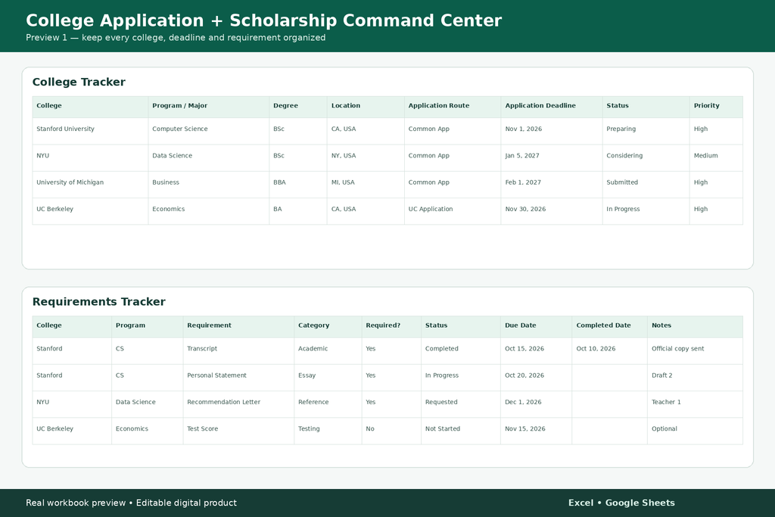Click the Oct 15, 2026 due date cell
Image resolution: width=775 pixels, height=517 pixels.
click(537, 351)
